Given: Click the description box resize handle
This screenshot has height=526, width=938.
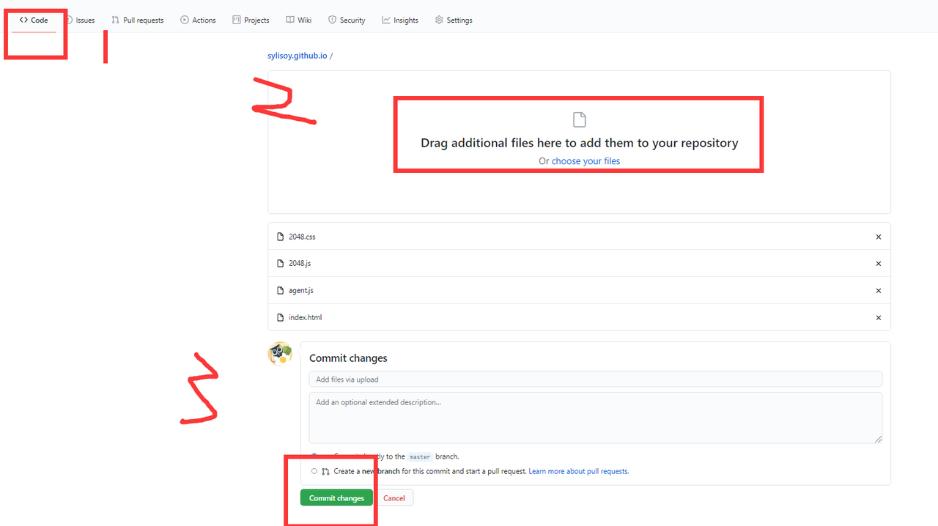Looking at the screenshot, I should [878, 439].
